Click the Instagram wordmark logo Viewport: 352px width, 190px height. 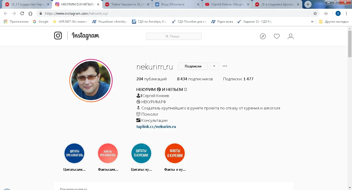tap(85, 36)
